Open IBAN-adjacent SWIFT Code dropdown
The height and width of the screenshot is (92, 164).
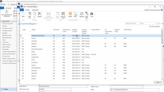pyautogui.click(x=142, y=87)
